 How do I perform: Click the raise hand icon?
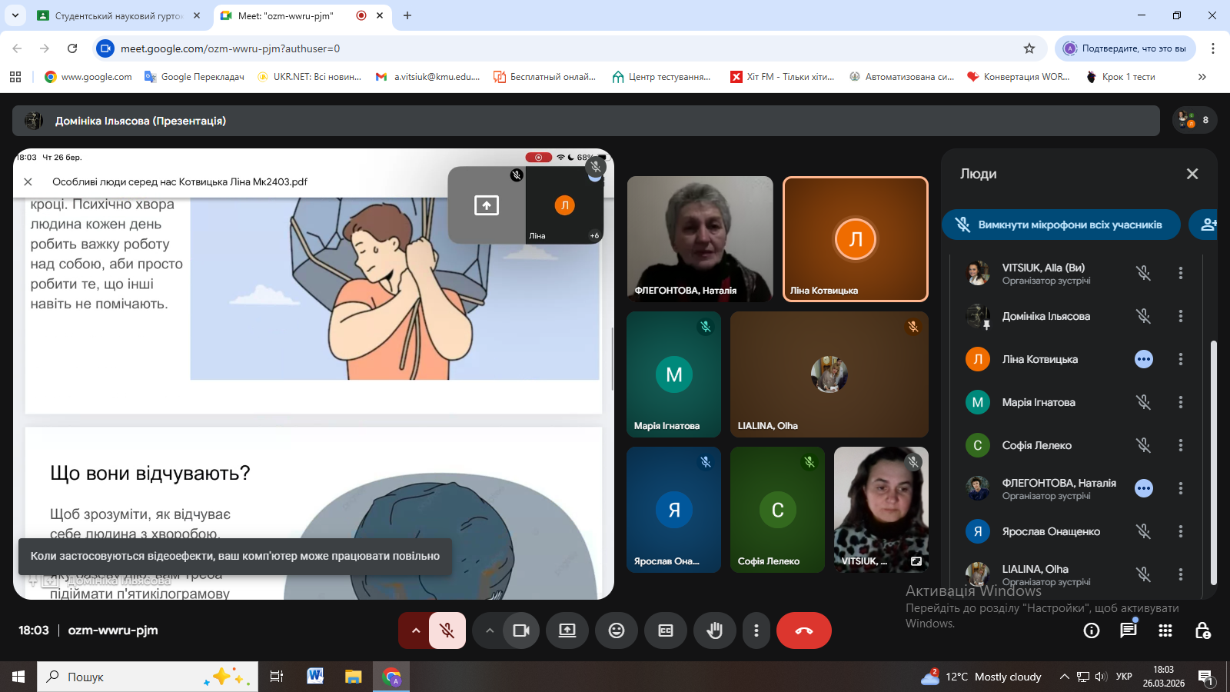715,630
